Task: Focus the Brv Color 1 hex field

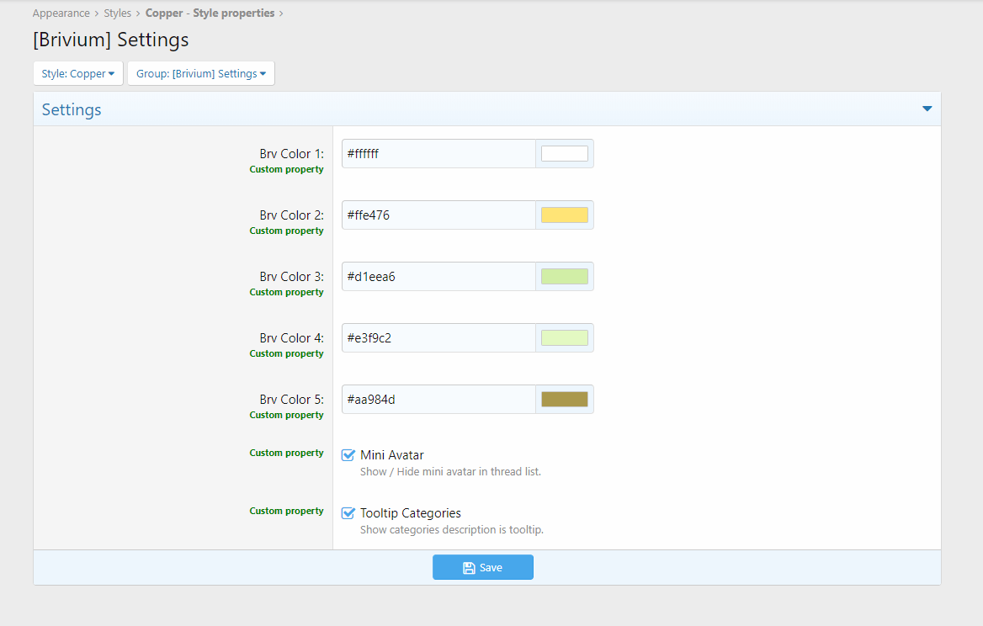Action: coord(438,153)
